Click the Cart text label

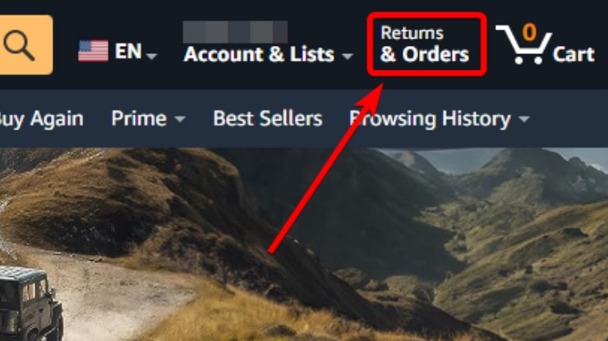coord(573,54)
